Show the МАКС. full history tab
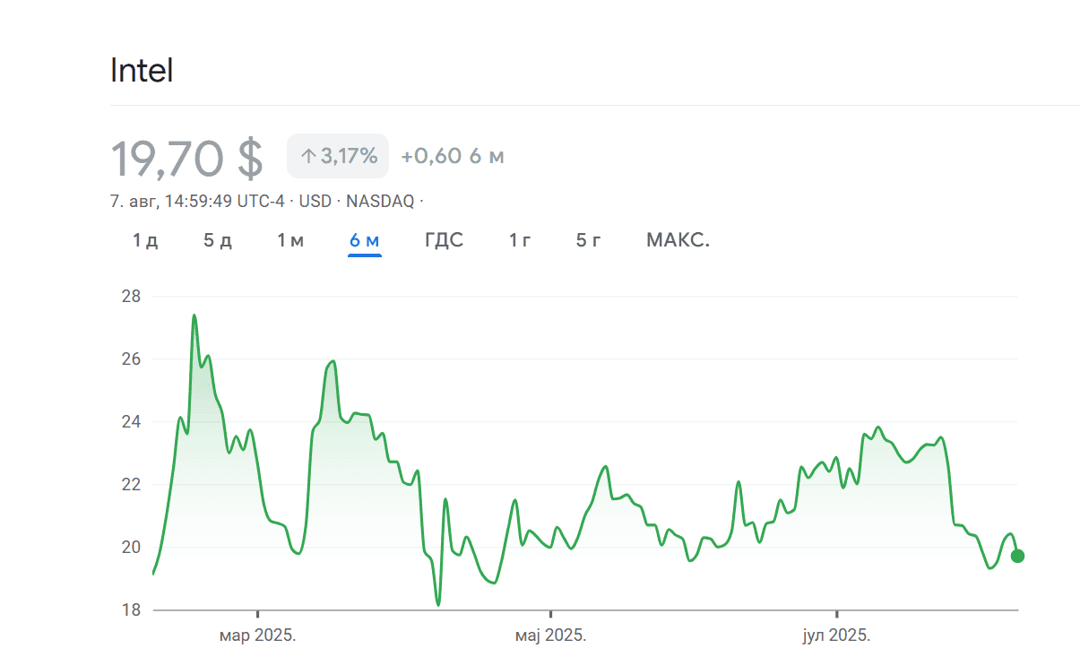This screenshot has width=1080, height=657. (678, 240)
